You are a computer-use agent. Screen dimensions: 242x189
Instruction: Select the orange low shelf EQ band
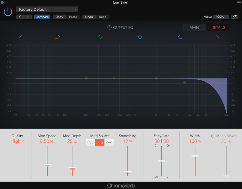[x=58, y=37]
